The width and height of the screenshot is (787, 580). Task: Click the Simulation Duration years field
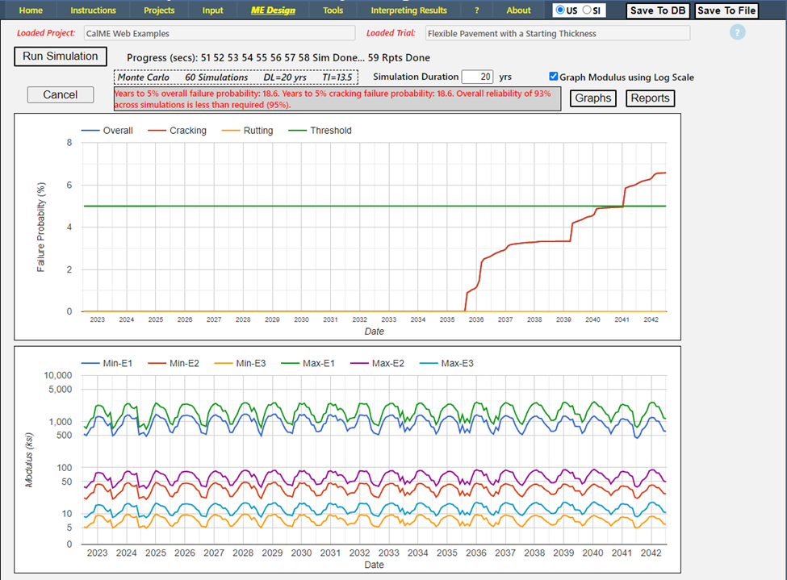tap(477, 77)
